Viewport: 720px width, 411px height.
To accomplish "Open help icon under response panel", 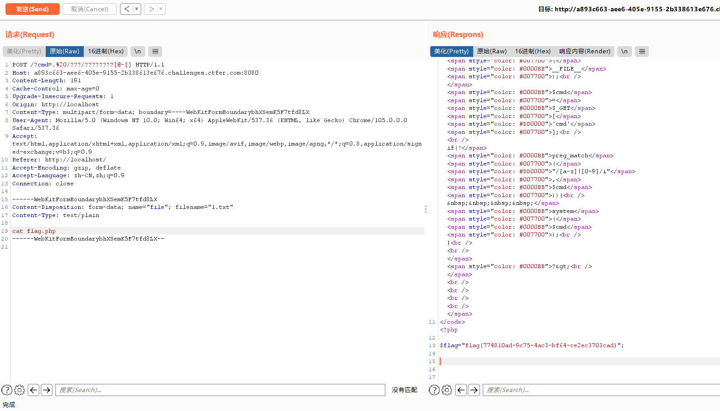I will (x=434, y=390).
